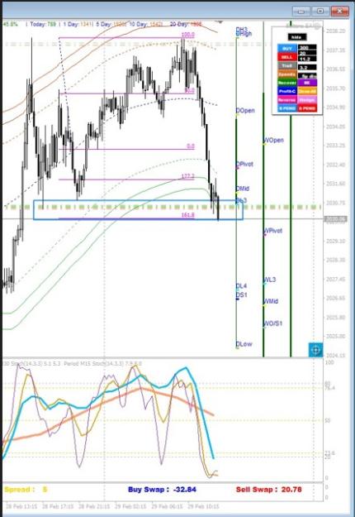Click the blue BUY button
This screenshot has height=517, width=355.
287,49
